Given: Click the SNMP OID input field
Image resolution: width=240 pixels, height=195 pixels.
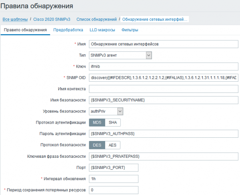Looking at the screenshot, I should tap(163, 77).
